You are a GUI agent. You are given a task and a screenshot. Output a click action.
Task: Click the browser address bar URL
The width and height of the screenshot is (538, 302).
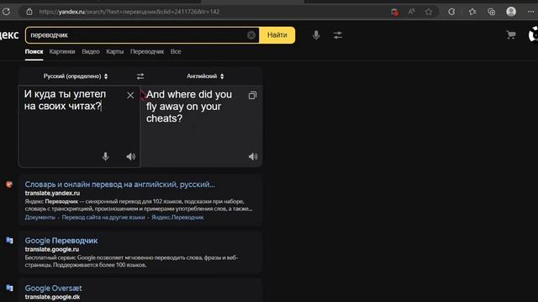tap(129, 12)
